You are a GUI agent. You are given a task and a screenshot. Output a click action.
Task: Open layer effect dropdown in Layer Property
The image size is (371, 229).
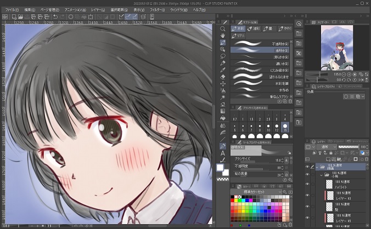[363, 96]
